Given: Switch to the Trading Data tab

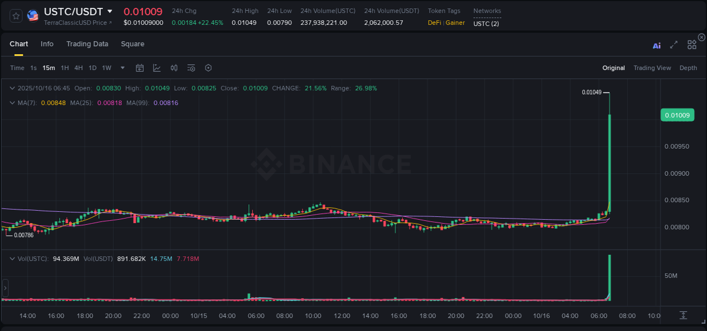Looking at the screenshot, I should pos(87,43).
